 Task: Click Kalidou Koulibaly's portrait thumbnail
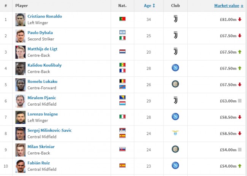[21, 68]
